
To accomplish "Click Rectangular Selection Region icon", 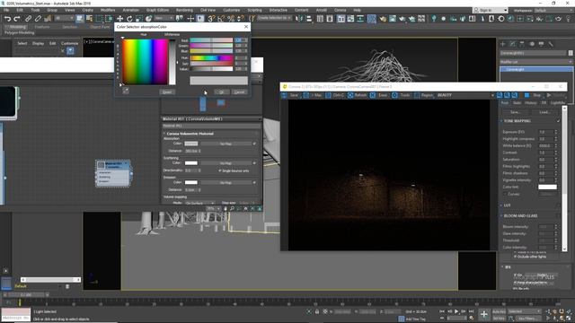I will [x=99, y=18].
